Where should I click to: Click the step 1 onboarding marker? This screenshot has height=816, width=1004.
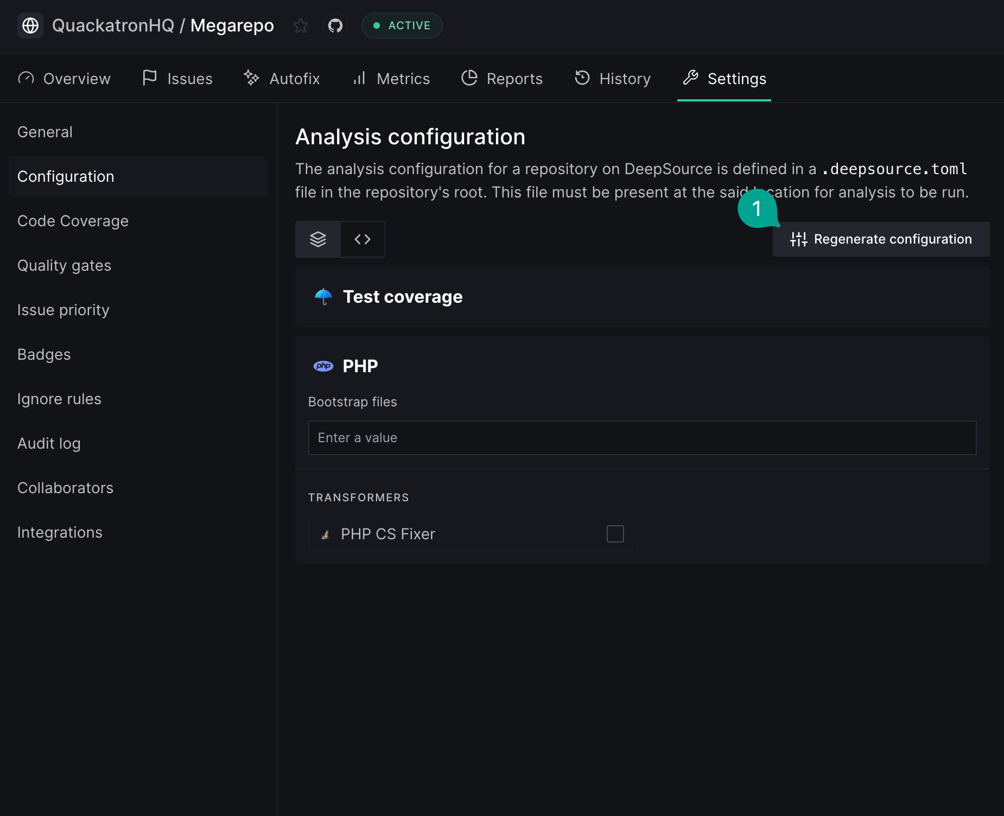click(x=757, y=209)
